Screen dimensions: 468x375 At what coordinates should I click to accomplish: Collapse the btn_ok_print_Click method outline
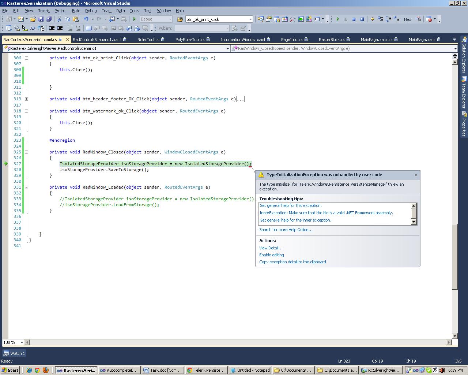point(26,58)
